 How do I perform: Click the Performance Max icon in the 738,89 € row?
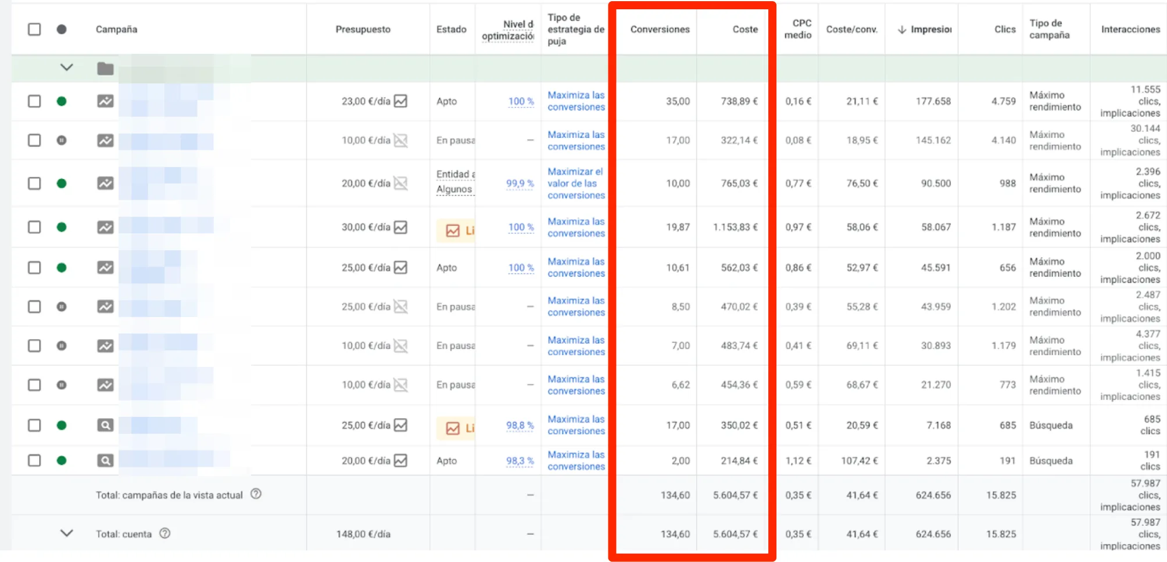(105, 101)
